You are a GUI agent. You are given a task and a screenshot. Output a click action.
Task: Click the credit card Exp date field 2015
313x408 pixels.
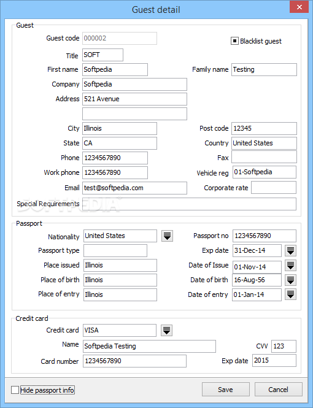pyautogui.click(x=274, y=360)
